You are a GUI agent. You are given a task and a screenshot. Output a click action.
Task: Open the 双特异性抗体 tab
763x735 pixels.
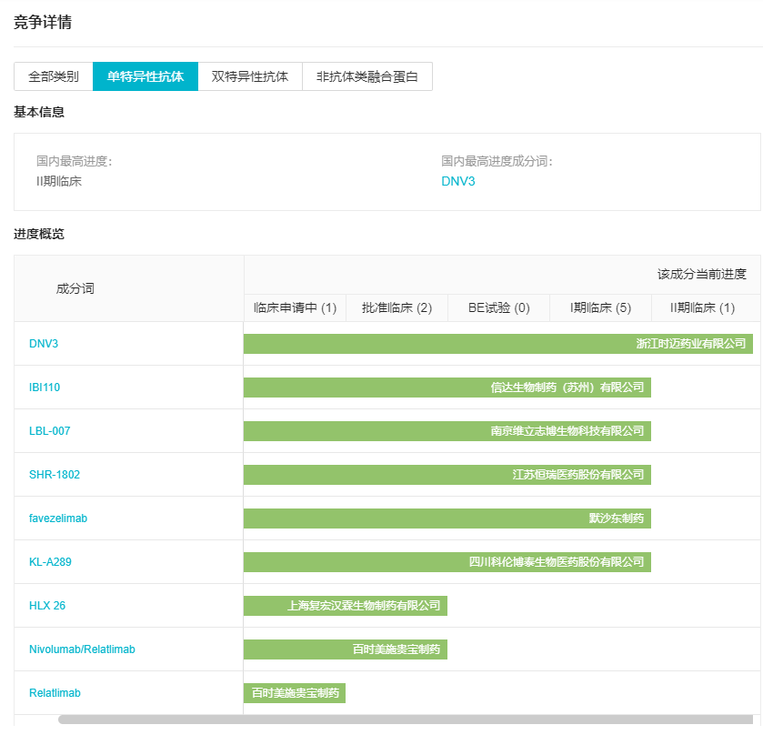coord(250,76)
